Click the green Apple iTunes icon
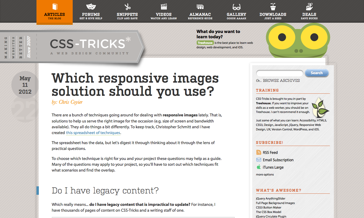The image size is (364, 218). click(x=259, y=167)
